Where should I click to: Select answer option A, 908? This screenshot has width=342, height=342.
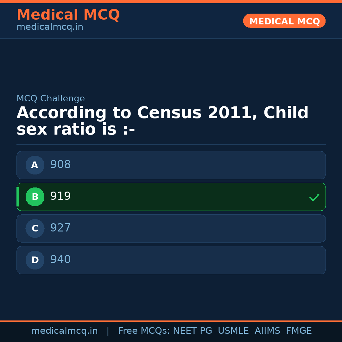[x=171, y=165]
